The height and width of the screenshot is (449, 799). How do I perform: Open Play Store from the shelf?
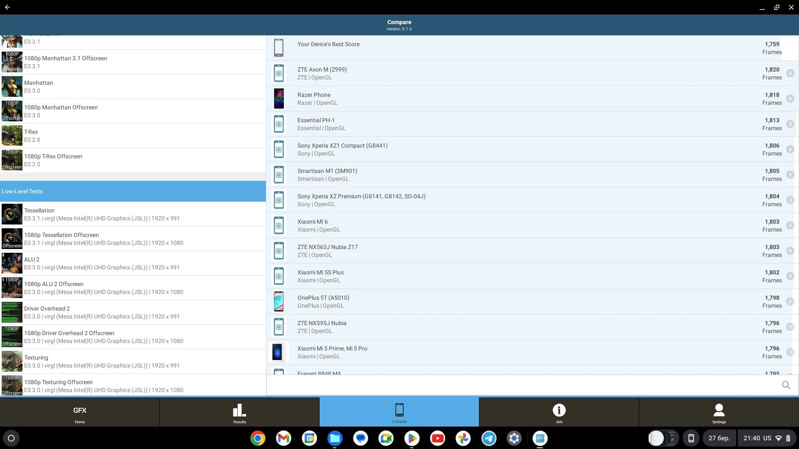pyautogui.click(x=412, y=438)
